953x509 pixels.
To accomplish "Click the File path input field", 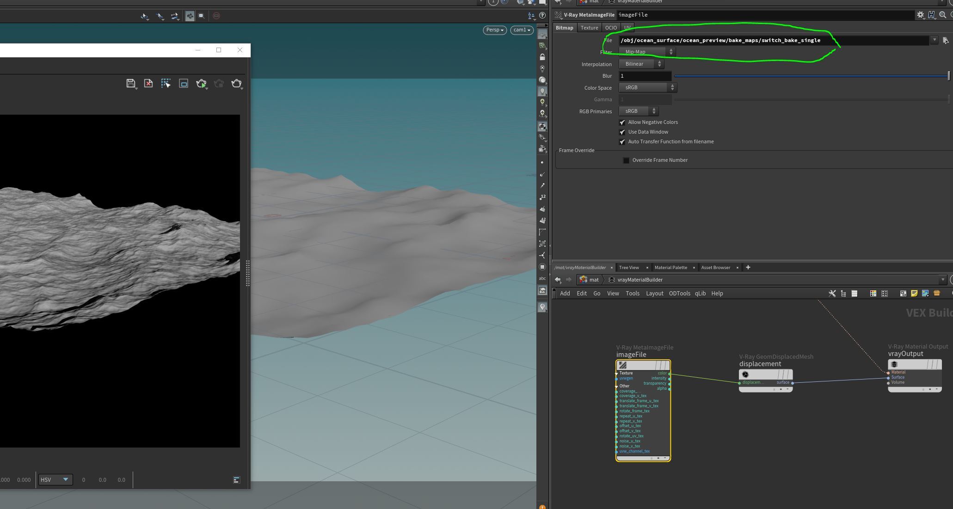I will (x=774, y=40).
